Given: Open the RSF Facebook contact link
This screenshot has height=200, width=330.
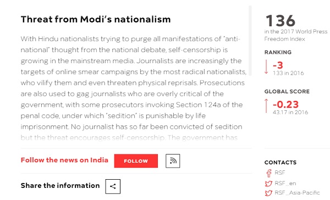Looking at the screenshot, I should click(x=280, y=173).
